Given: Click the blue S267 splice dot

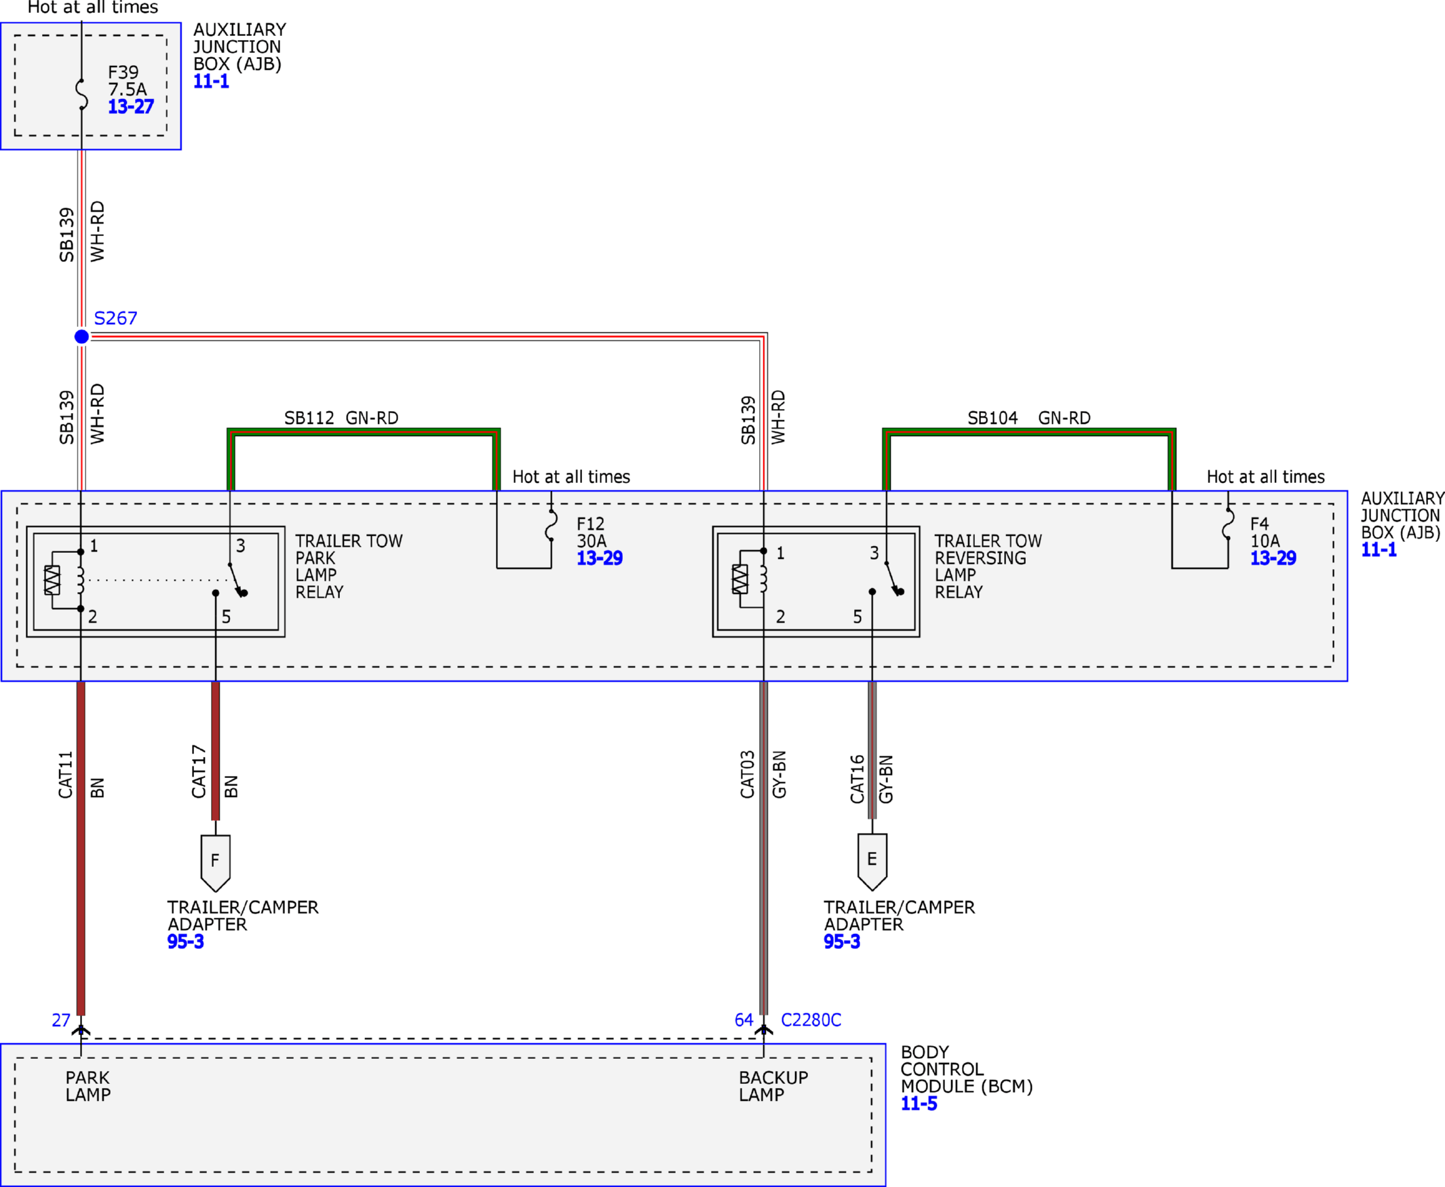Looking at the screenshot, I should pyautogui.click(x=81, y=336).
